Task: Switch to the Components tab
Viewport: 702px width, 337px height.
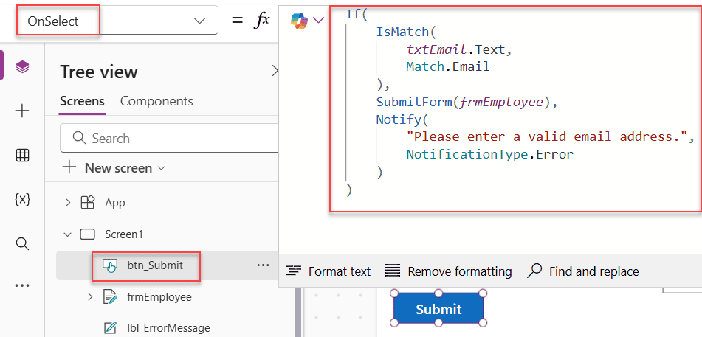Action: coord(156,101)
